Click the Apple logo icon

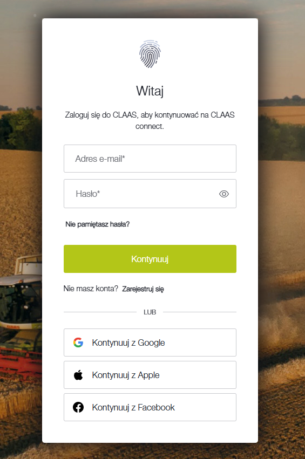point(78,375)
